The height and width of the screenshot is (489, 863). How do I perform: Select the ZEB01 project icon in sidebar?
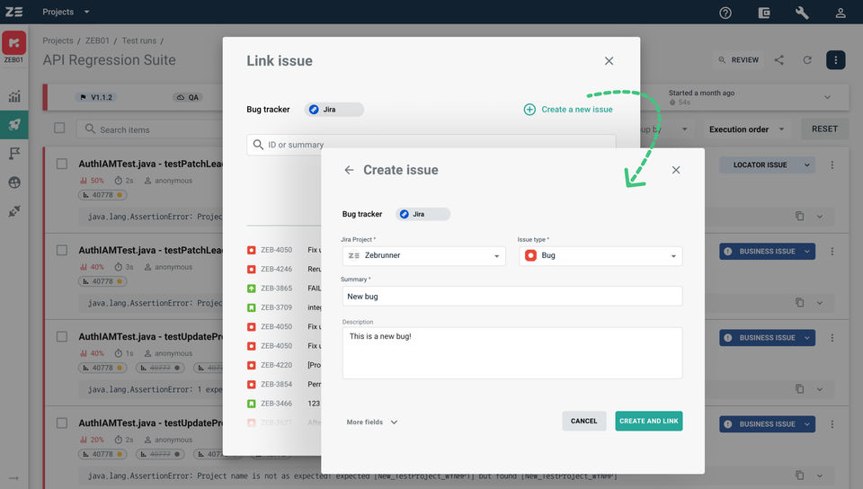coord(13,43)
